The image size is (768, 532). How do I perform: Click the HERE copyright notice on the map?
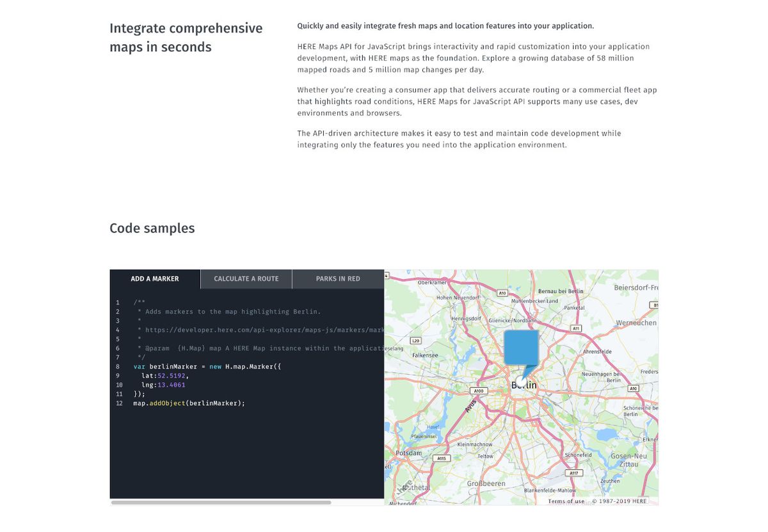620,501
